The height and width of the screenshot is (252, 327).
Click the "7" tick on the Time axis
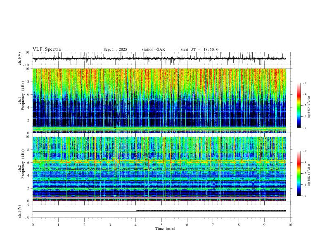(213, 225)
